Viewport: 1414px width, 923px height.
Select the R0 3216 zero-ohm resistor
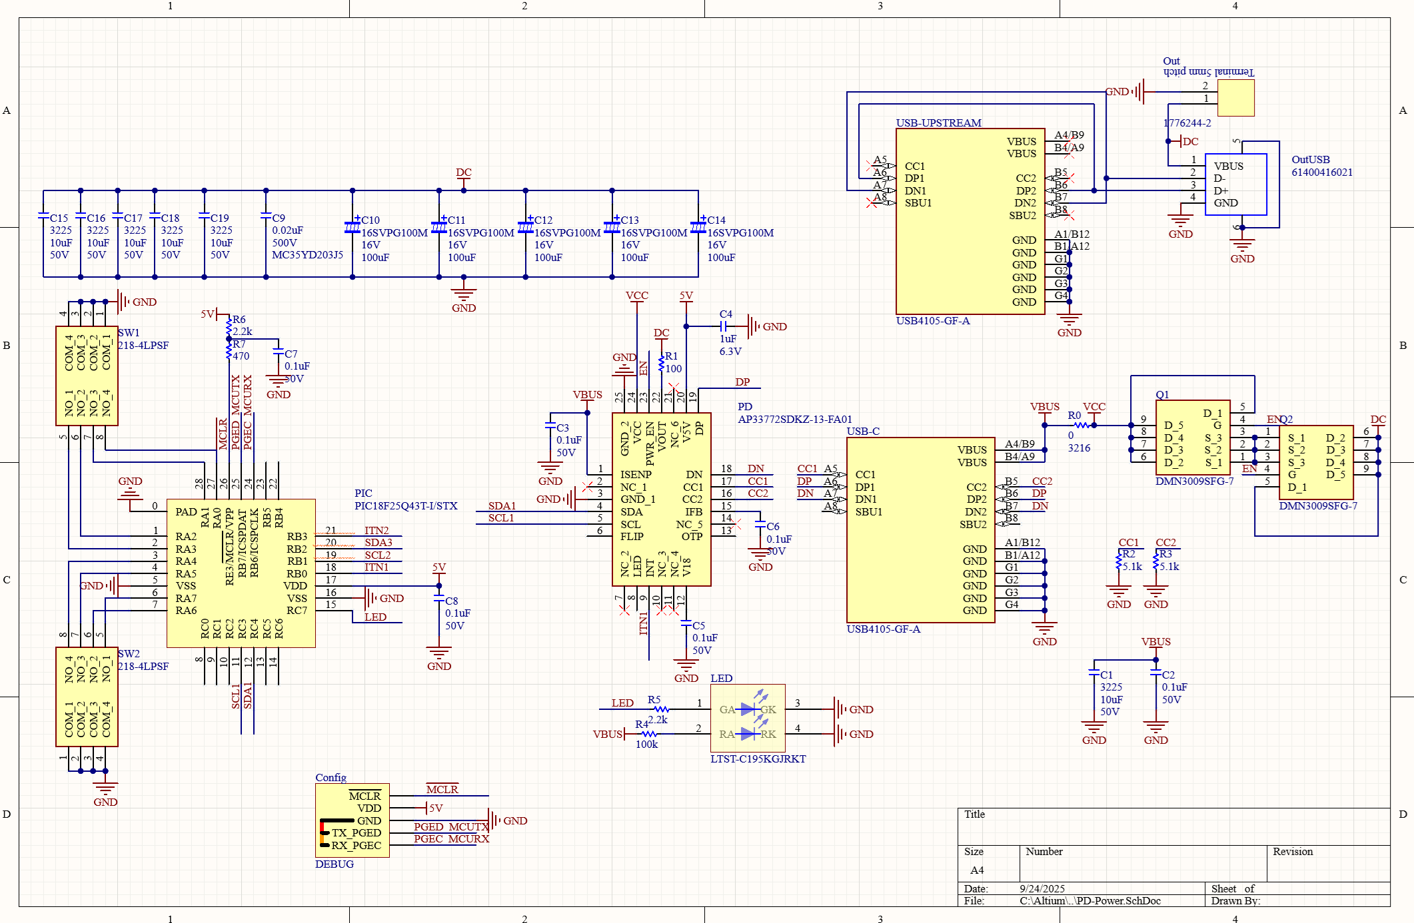[1081, 425]
